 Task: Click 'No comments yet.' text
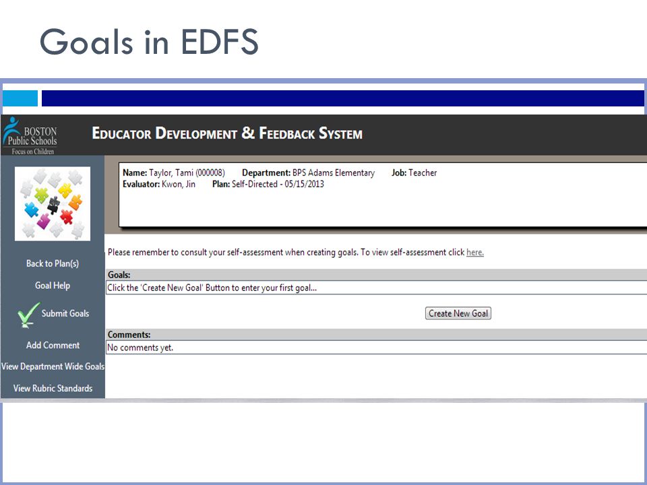[140, 348]
